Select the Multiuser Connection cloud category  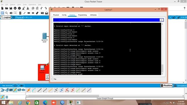coord(23,90)
